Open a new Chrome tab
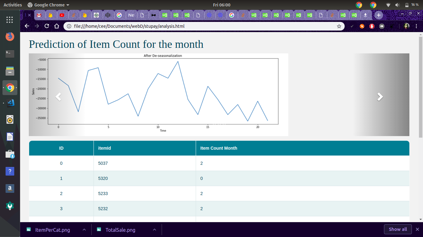423x237 pixels. point(378,15)
